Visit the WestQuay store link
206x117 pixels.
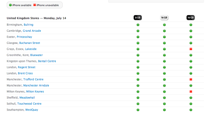tap(32, 110)
